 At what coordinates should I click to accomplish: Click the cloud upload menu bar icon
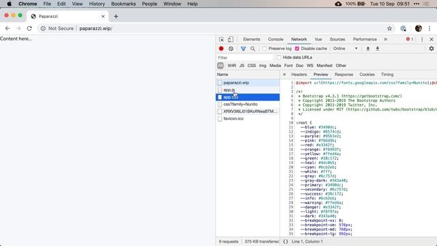(338, 4)
